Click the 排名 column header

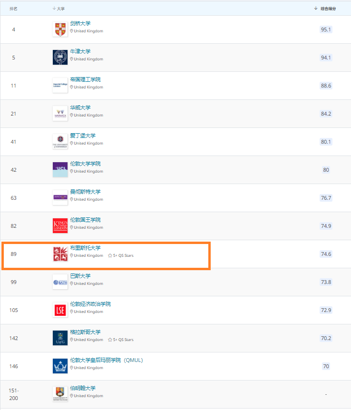click(x=13, y=9)
